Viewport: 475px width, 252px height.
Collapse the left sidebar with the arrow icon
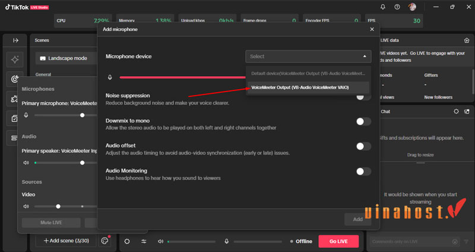pos(16,40)
